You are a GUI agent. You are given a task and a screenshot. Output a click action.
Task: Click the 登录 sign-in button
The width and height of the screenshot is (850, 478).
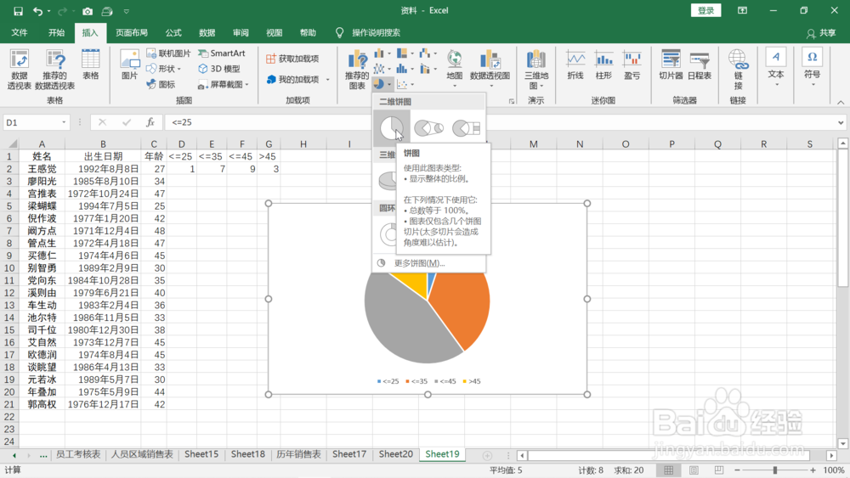(x=705, y=11)
